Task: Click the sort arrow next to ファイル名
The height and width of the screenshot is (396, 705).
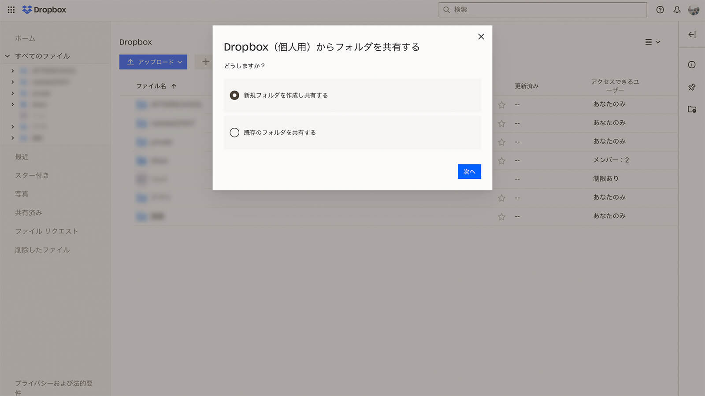Action: pos(174,86)
